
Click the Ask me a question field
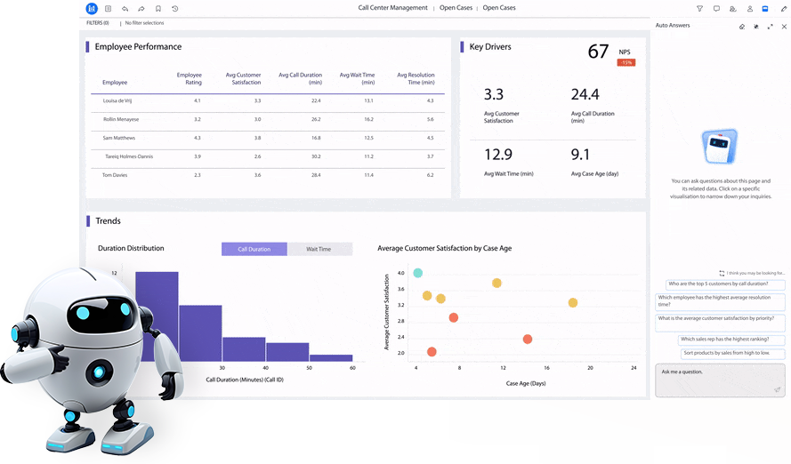pyautogui.click(x=712, y=372)
